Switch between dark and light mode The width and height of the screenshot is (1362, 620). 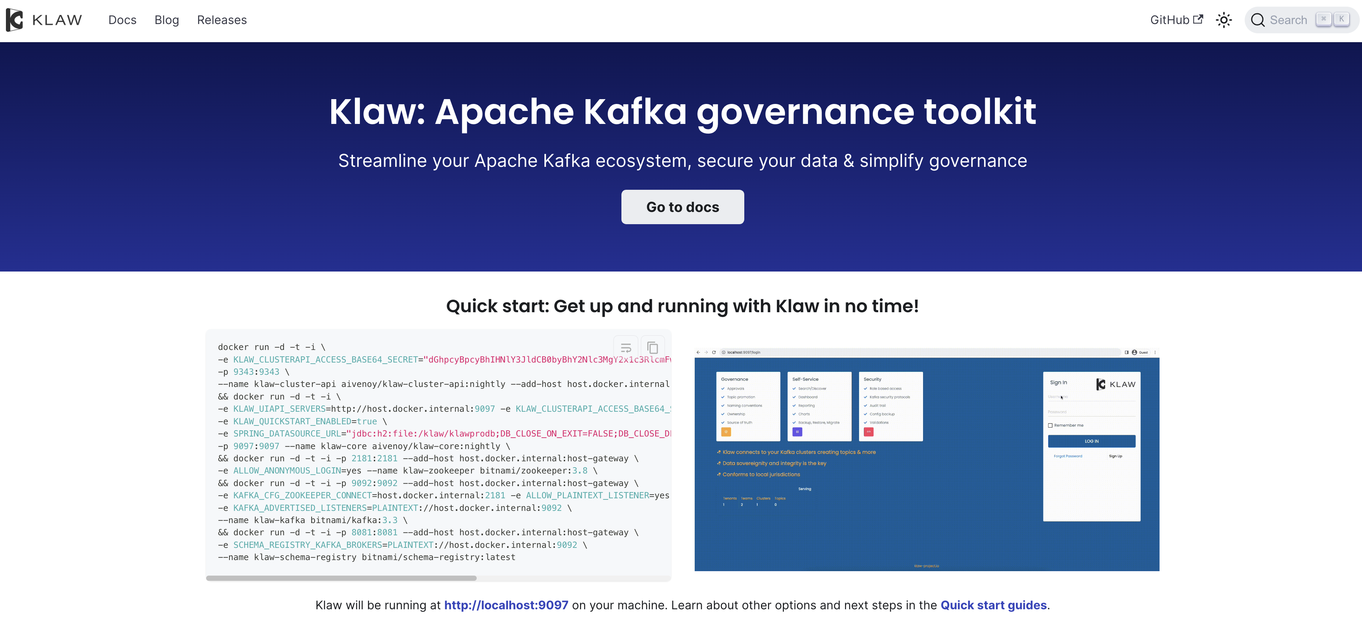(x=1224, y=20)
